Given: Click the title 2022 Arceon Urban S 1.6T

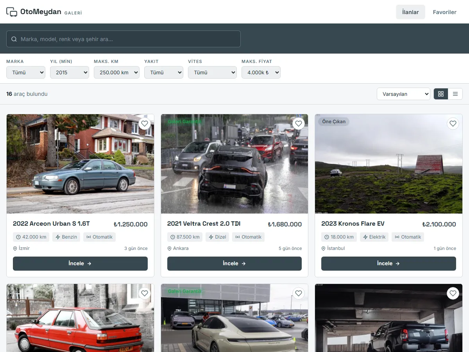Looking at the screenshot, I should [51, 224].
